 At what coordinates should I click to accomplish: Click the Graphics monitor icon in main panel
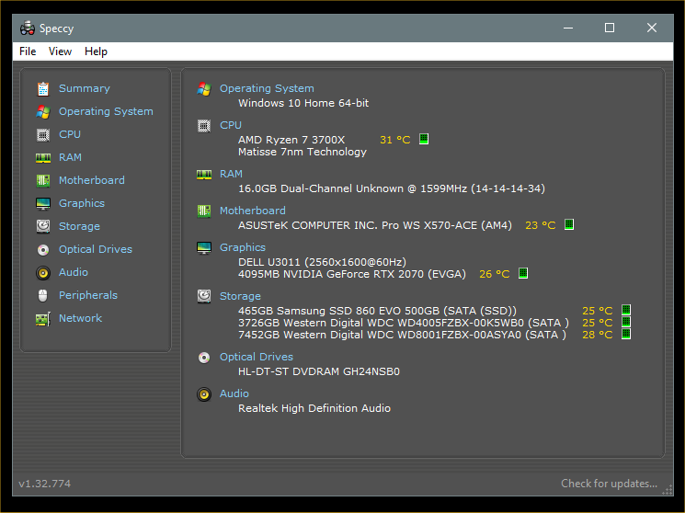click(204, 247)
